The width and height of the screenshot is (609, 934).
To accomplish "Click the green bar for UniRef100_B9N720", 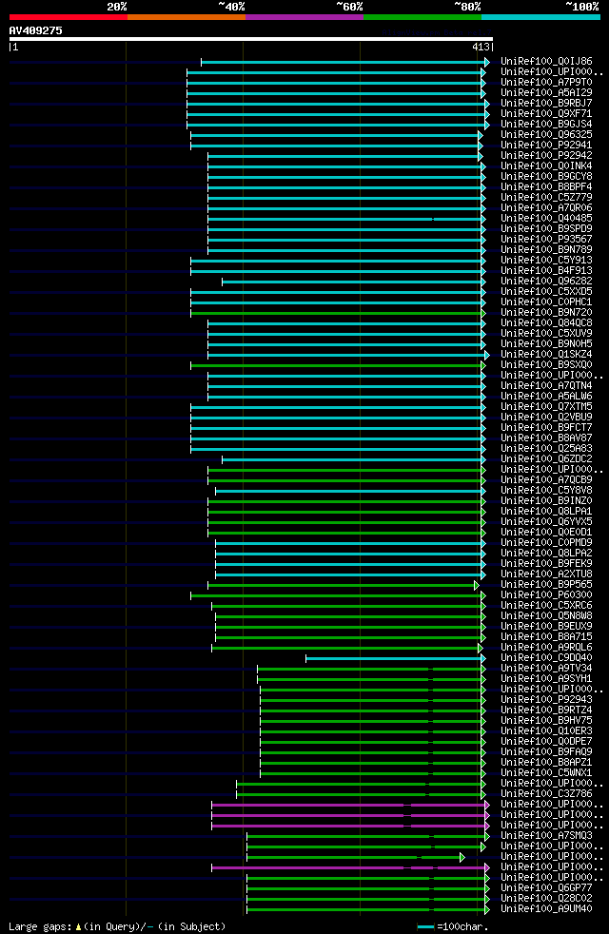I will 339,313.
